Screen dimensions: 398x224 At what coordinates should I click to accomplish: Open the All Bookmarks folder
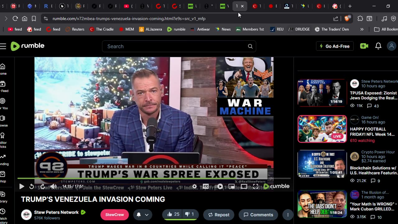tap(386, 29)
